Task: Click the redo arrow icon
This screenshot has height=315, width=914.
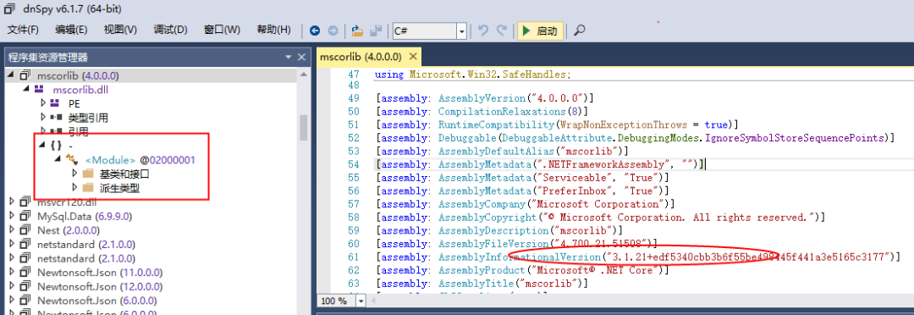Action: coord(501,31)
